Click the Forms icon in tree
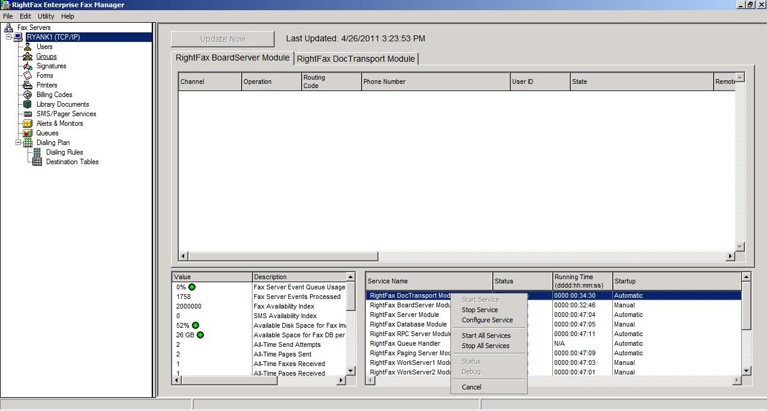767x411 pixels. tap(28, 75)
